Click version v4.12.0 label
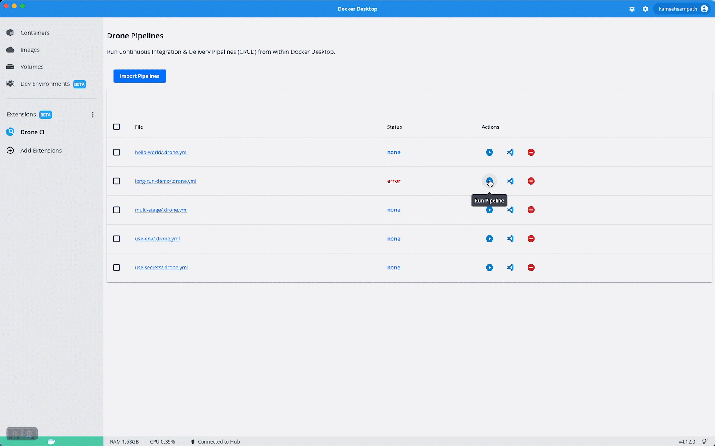This screenshot has width=715, height=446. pyautogui.click(x=687, y=441)
